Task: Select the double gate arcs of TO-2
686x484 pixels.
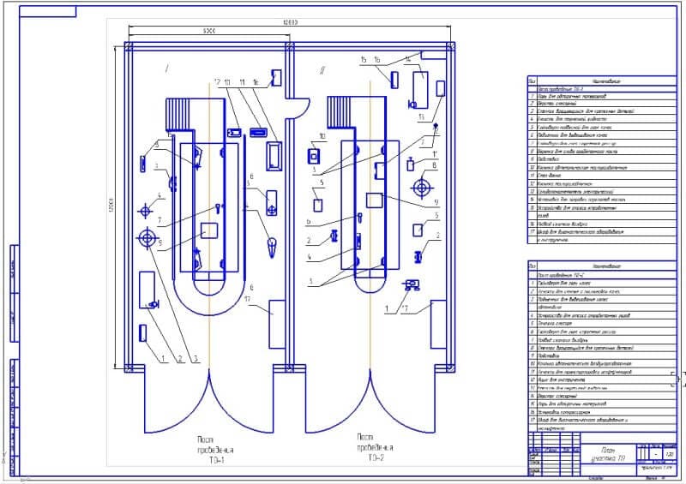Action: click(x=369, y=404)
